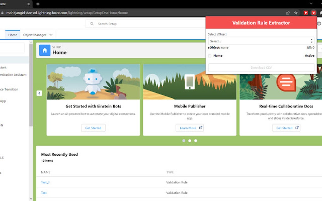Viewport: 322px width, 201px height.
Task: Click the site lock icon in address bar
Action: tap(2, 13)
